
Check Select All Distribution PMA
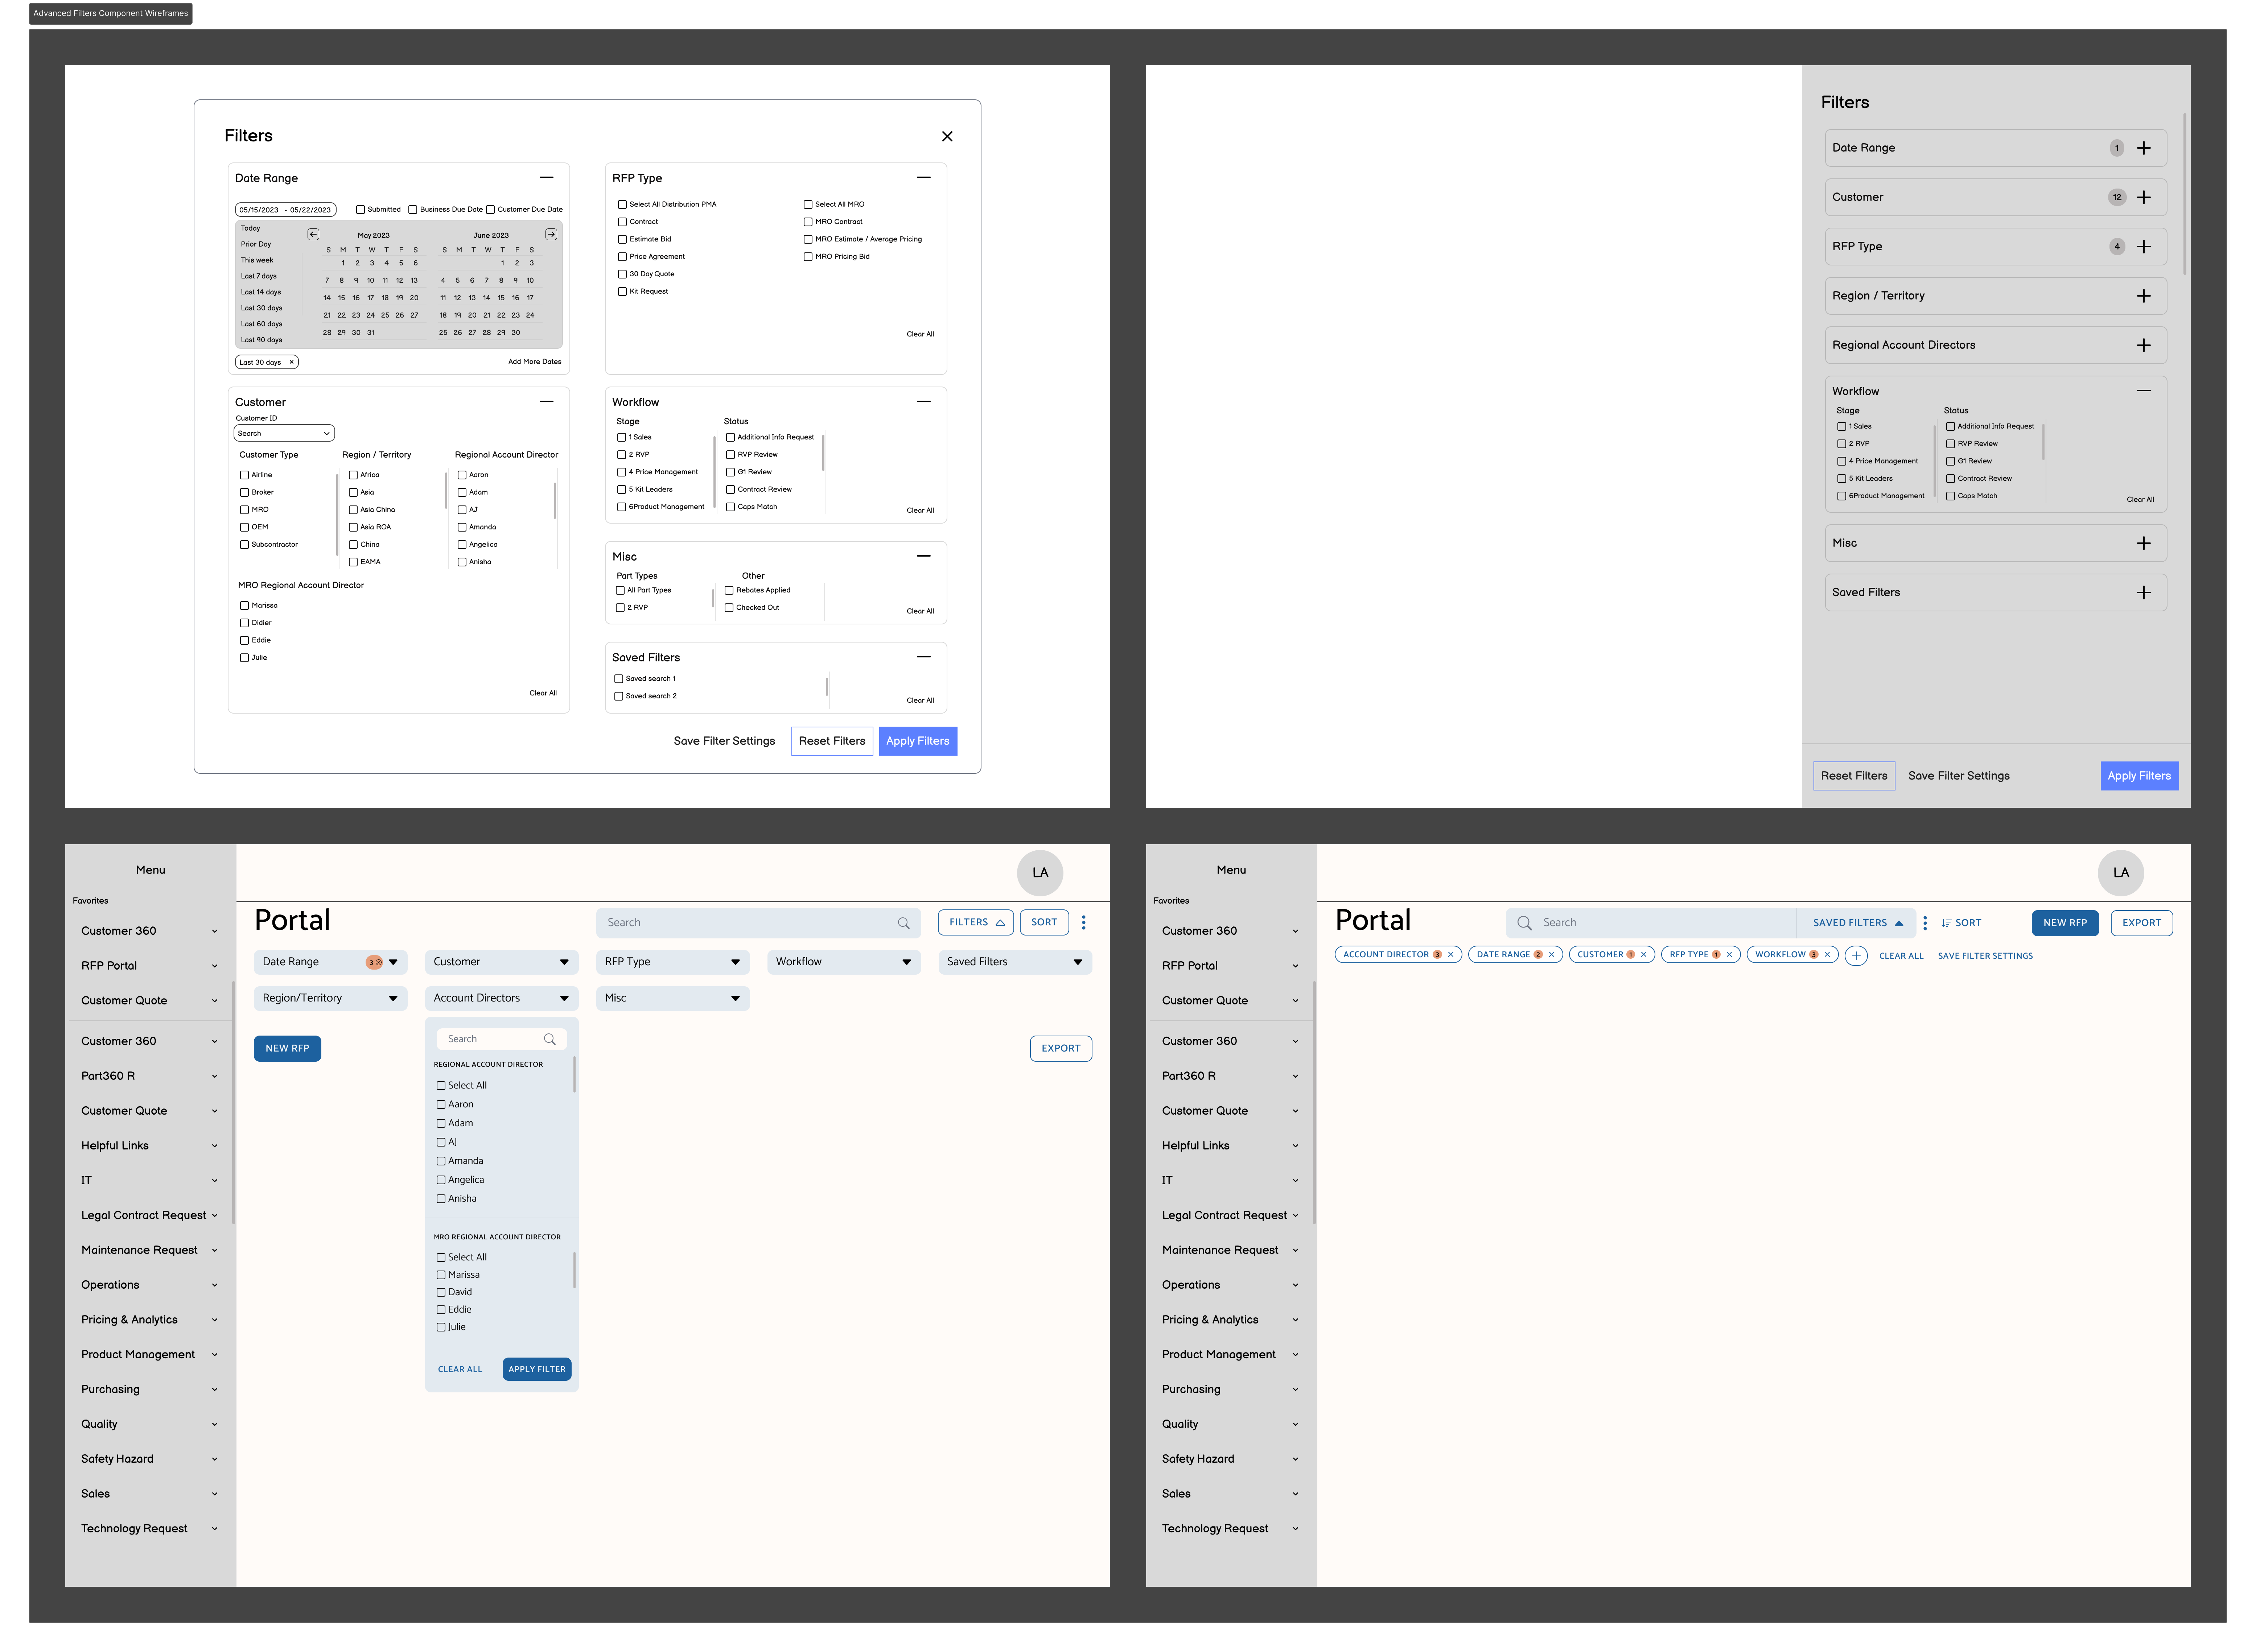(622, 205)
